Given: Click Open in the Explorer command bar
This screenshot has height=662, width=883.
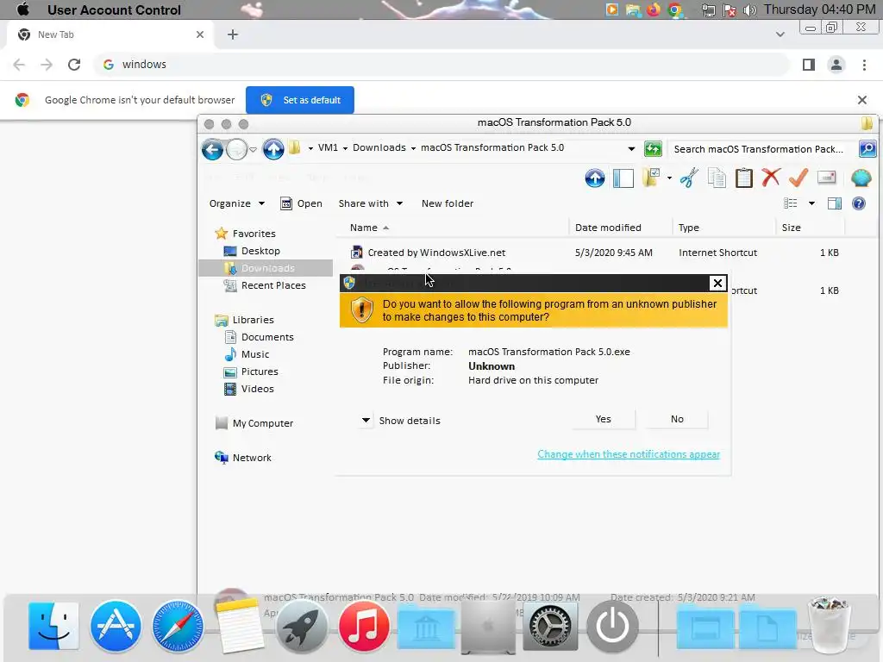Looking at the screenshot, I should click(x=301, y=203).
